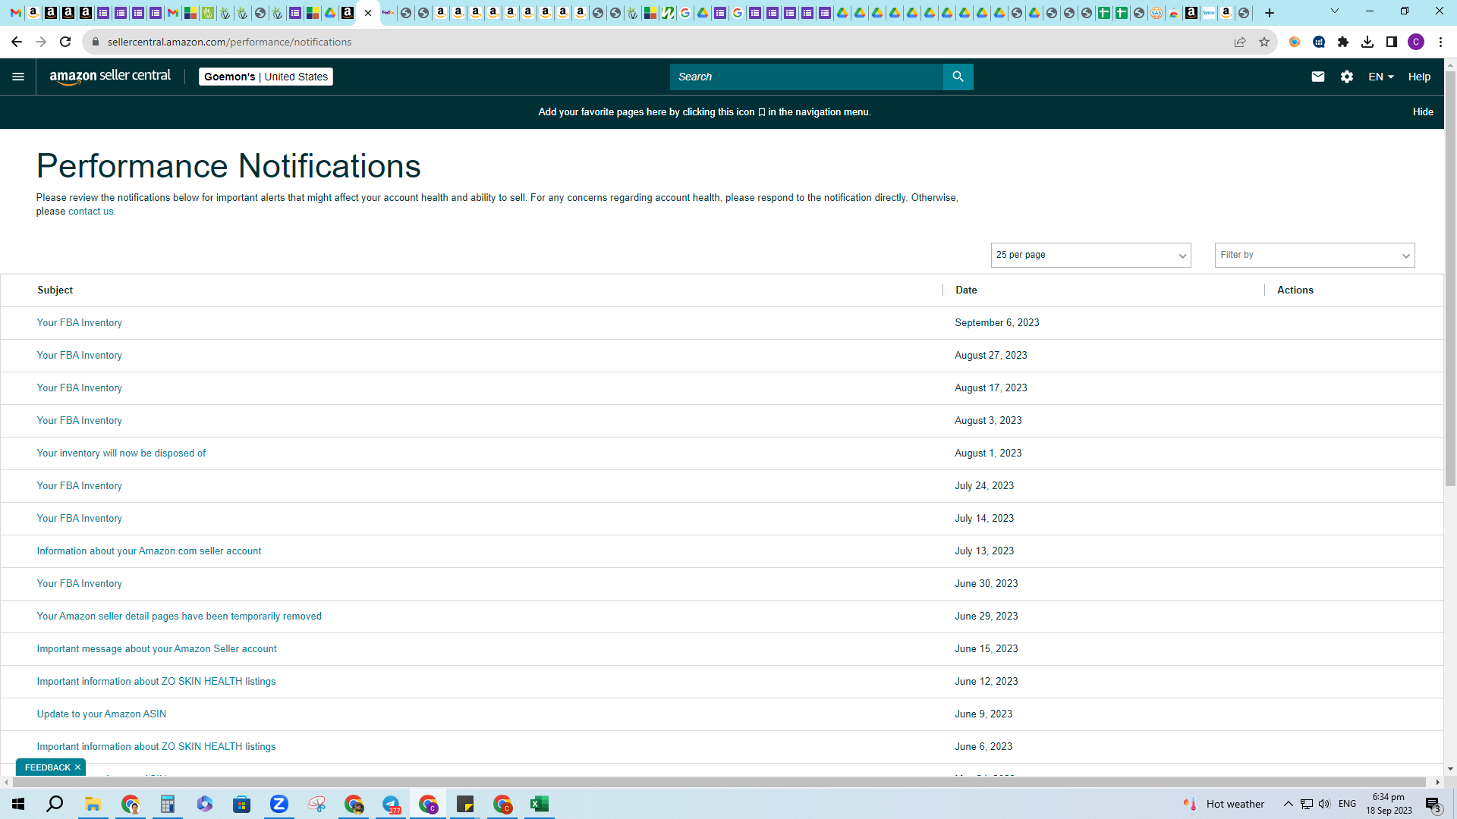Open Microsoft Store from the taskbar
Screen dimensions: 1457x819
click(241, 804)
